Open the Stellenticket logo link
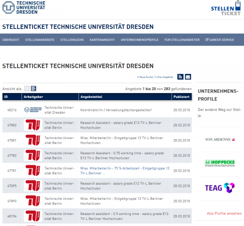The width and height of the screenshot is (244, 226). click(x=226, y=8)
